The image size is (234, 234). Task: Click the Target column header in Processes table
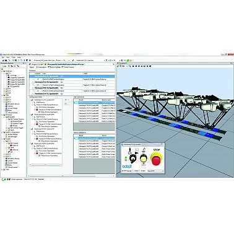[98, 74]
